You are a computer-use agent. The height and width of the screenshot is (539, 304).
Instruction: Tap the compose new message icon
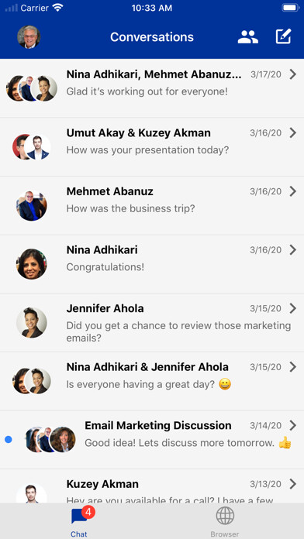(284, 36)
